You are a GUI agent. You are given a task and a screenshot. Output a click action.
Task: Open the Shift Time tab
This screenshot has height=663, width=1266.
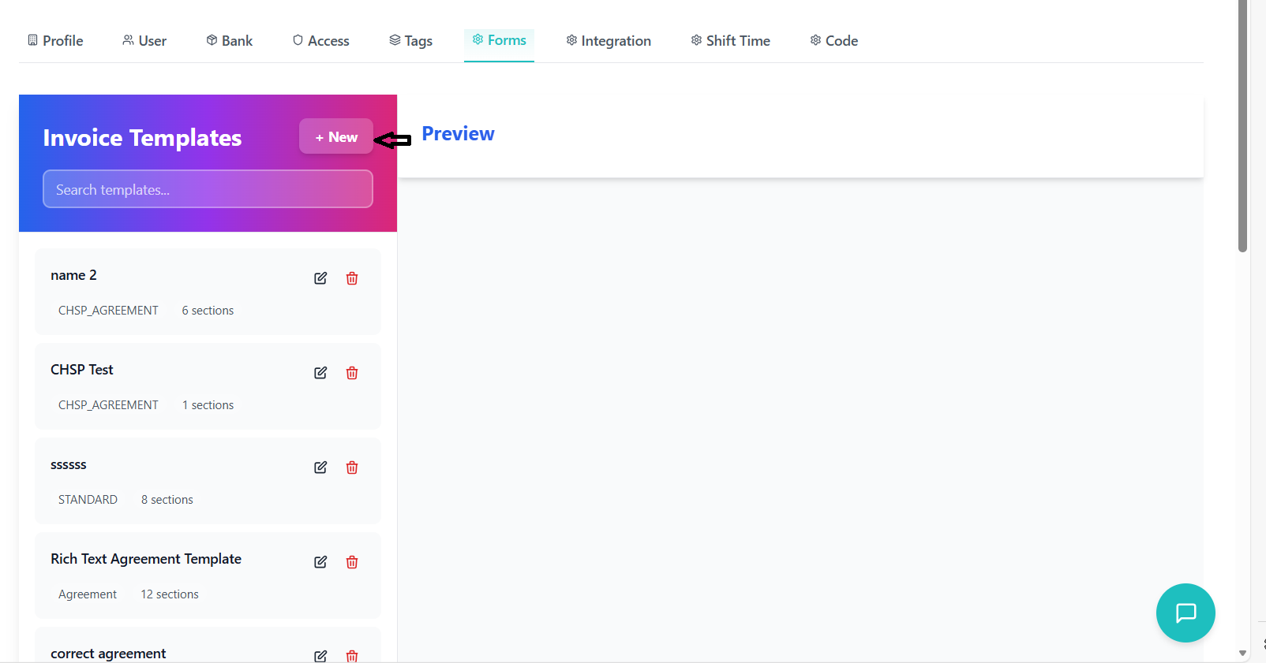tap(730, 41)
